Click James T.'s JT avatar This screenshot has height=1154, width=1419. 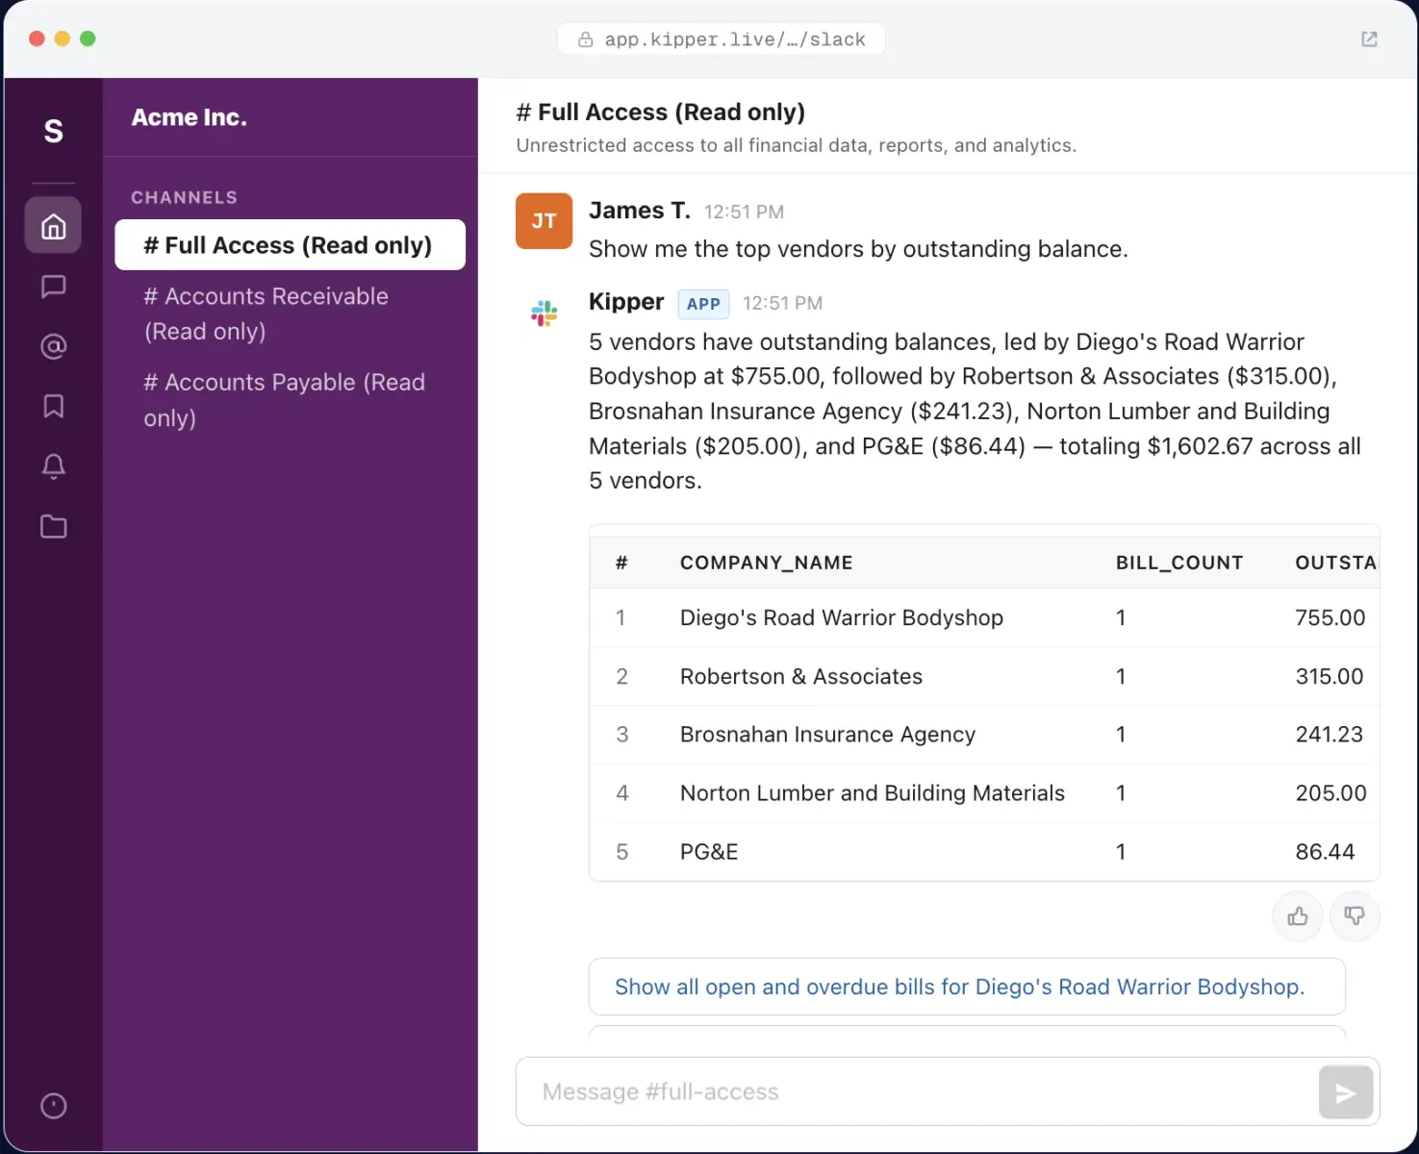[x=545, y=221]
